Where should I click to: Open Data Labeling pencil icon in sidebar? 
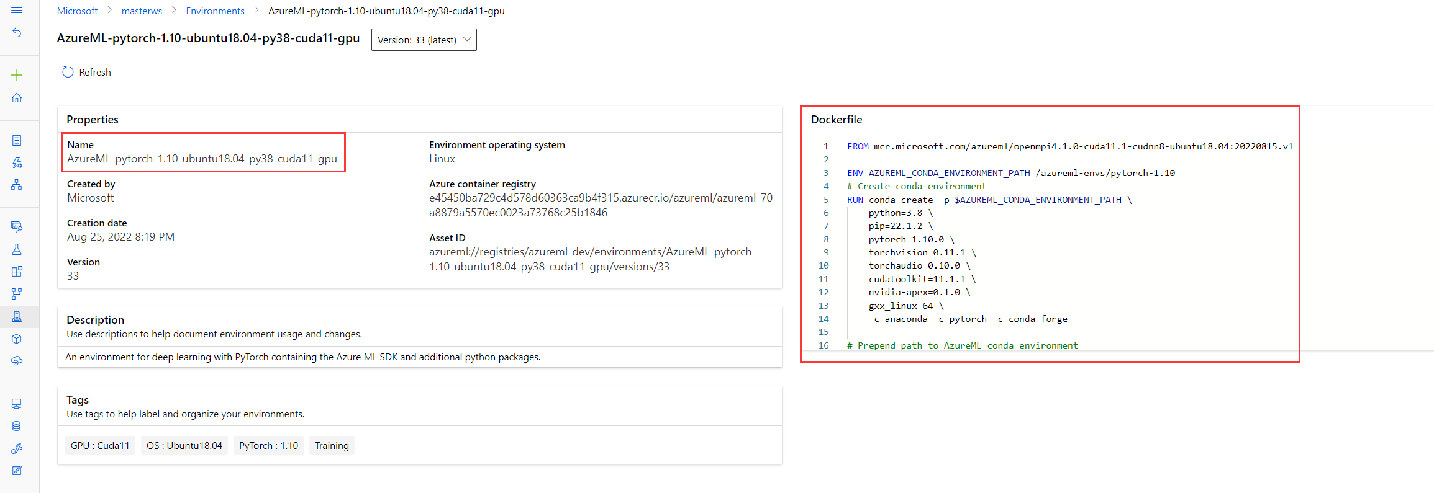coord(17,471)
